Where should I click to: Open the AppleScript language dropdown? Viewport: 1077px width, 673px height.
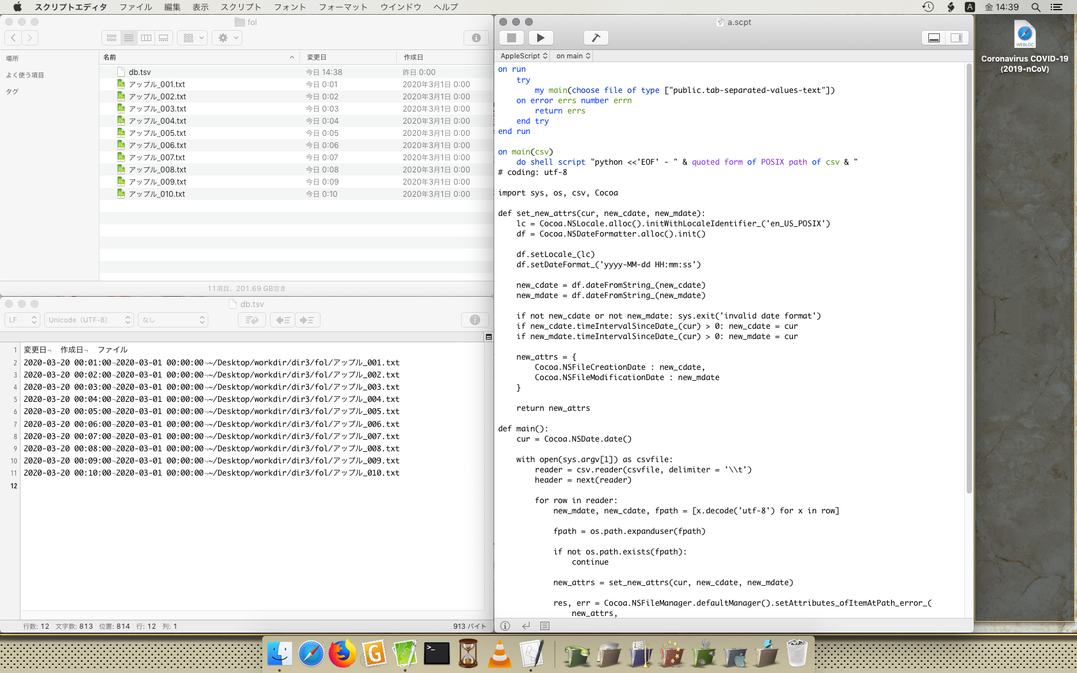pyautogui.click(x=523, y=56)
